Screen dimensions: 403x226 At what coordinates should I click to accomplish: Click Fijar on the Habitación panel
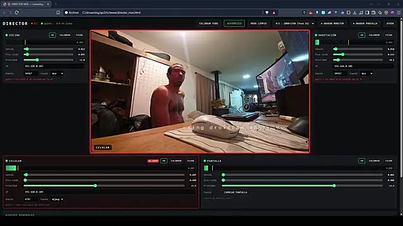[389, 35]
